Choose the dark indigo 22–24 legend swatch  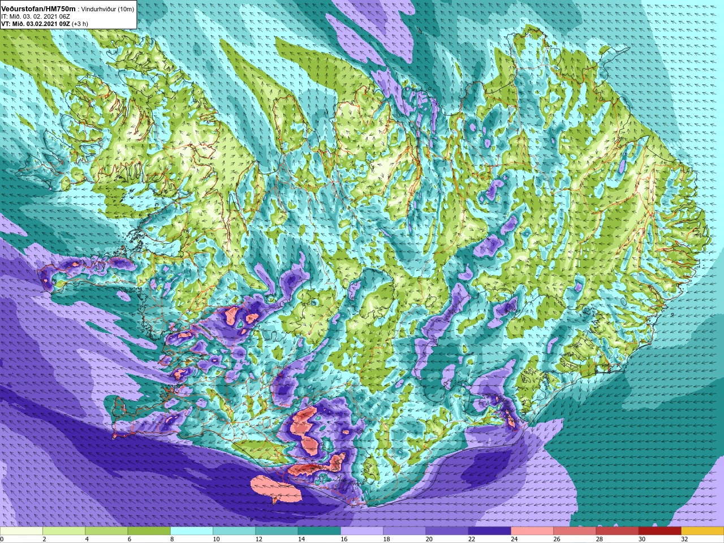point(490,531)
